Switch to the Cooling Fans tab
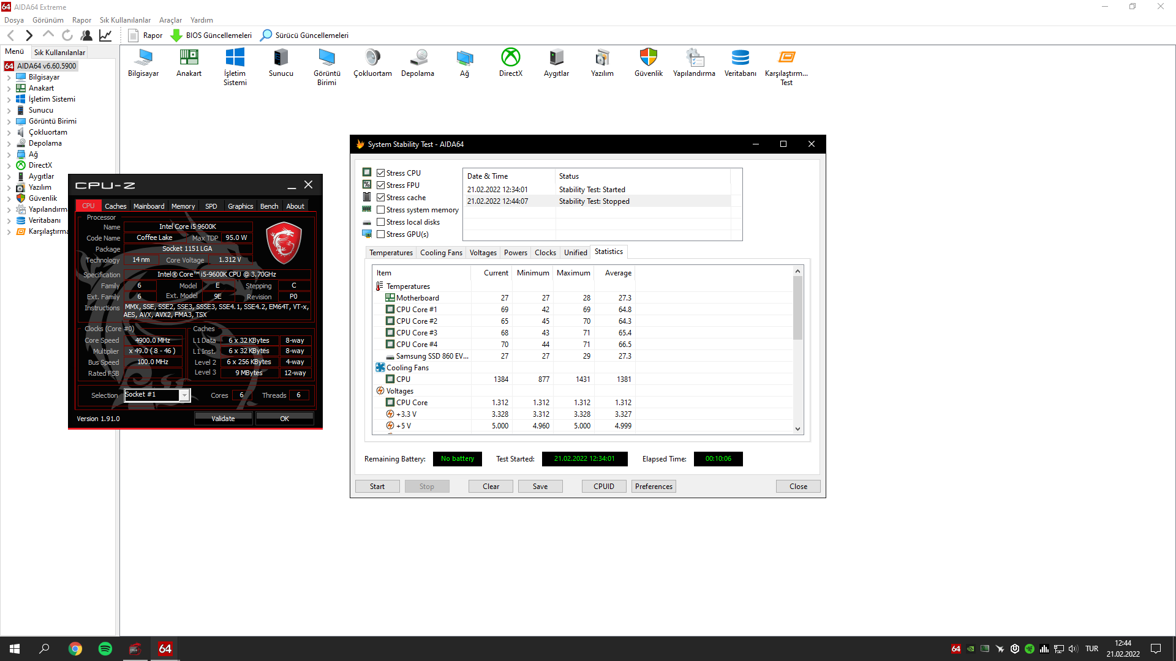Image resolution: width=1176 pixels, height=661 pixels. tap(441, 253)
